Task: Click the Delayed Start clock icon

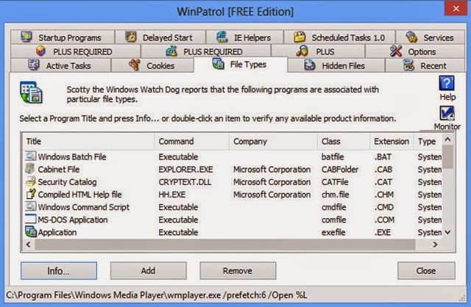Action: [x=131, y=37]
